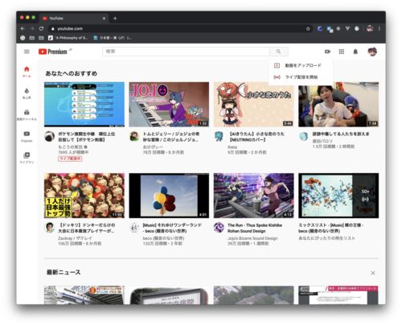Open channel link 'Zackray / ザクレイ'

(75, 238)
